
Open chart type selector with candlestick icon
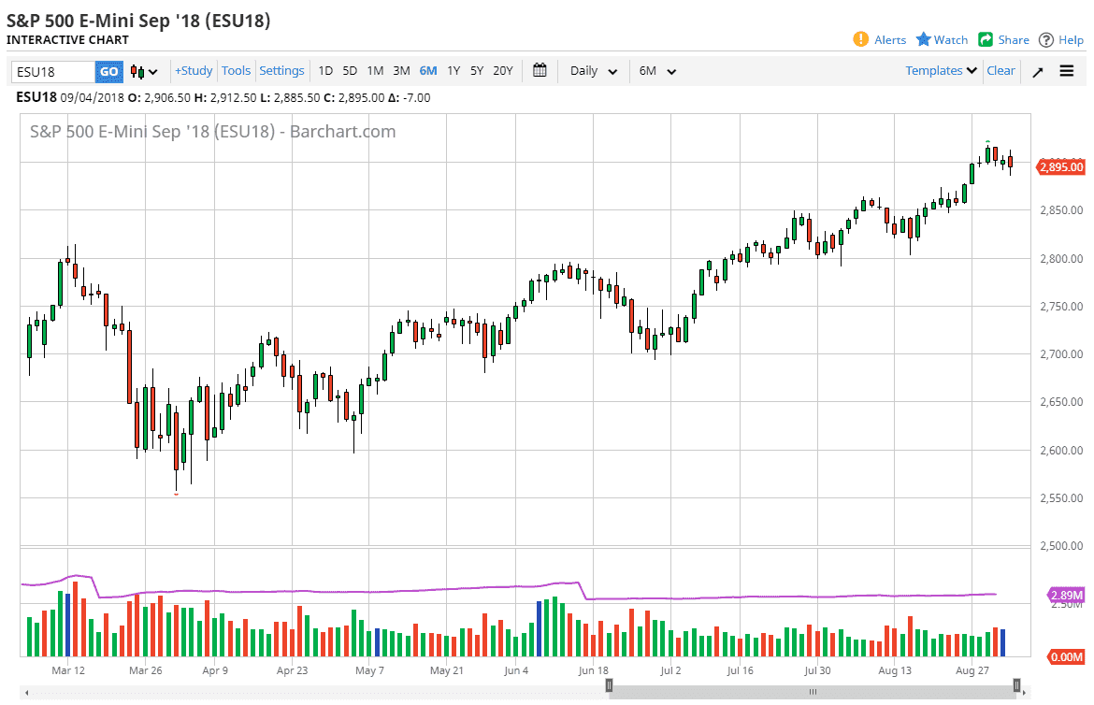[x=138, y=71]
